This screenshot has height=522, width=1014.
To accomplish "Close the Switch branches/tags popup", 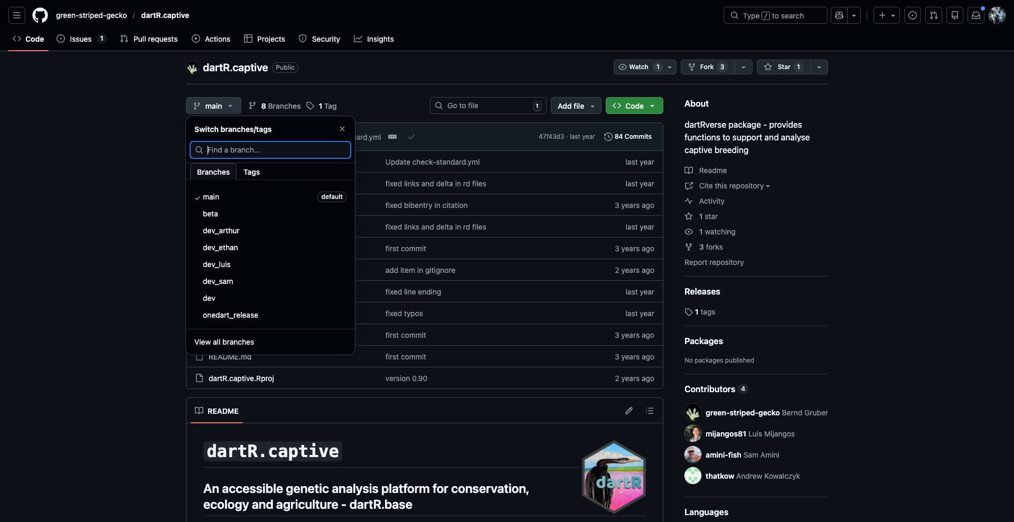I will pos(342,129).
